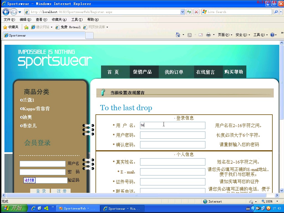
Task: Open the 工具(T) menu
Action: pos(77,20)
